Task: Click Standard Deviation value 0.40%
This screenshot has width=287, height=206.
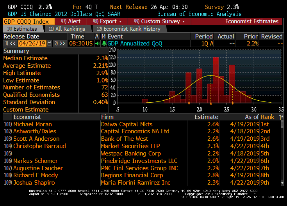Action: [100, 102]
